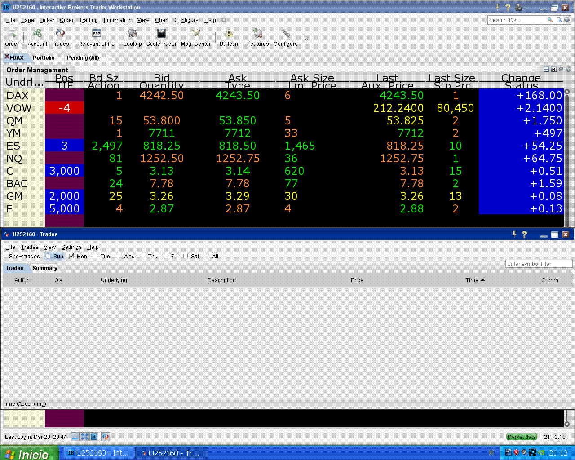Enable the Tue show trades checkbox
The height and width of the screenshot is (460, 575).
(95, 256)
